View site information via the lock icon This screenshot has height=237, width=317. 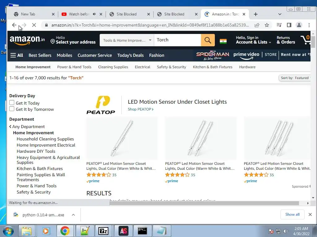pos(46,25)
